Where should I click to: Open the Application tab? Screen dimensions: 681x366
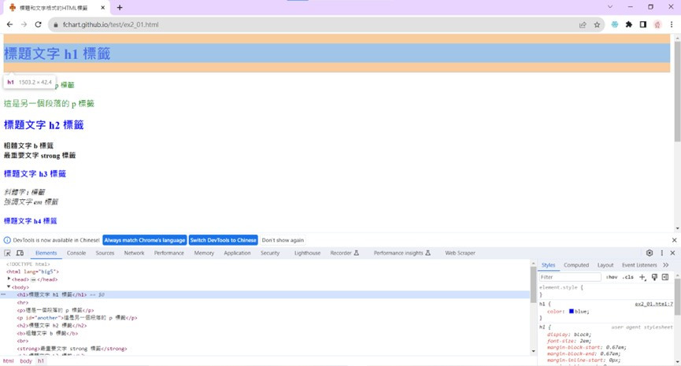point(237,253)
